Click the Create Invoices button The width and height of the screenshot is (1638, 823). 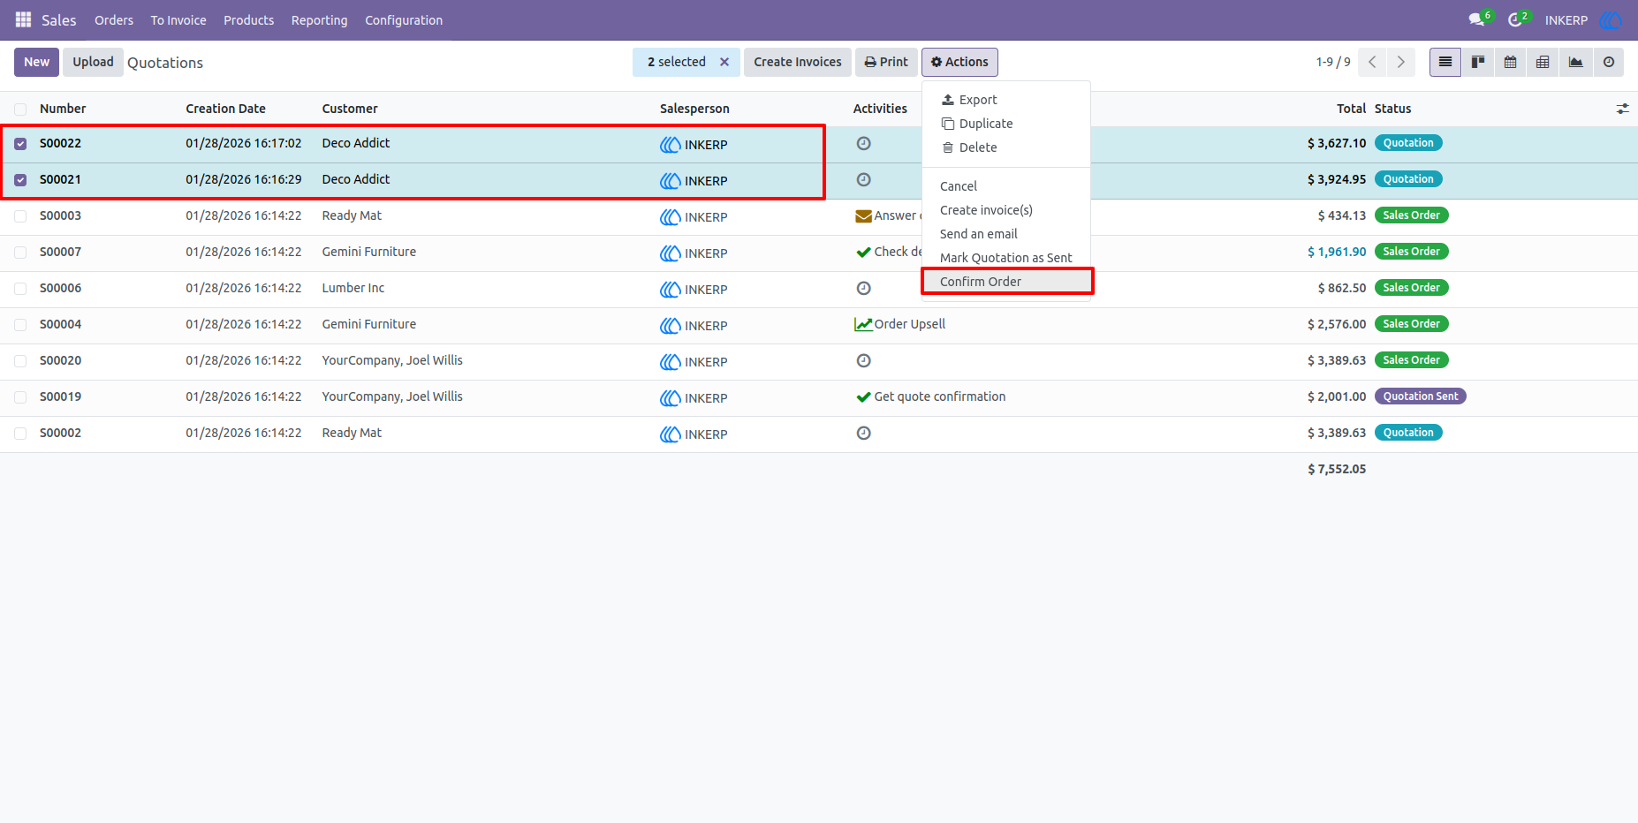point(798,62)
